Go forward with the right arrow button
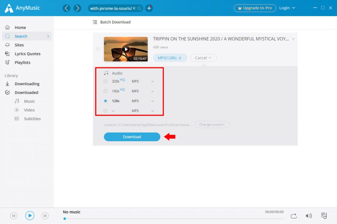The width and height of the screenshot is (337, 224). tap(77, 8)
